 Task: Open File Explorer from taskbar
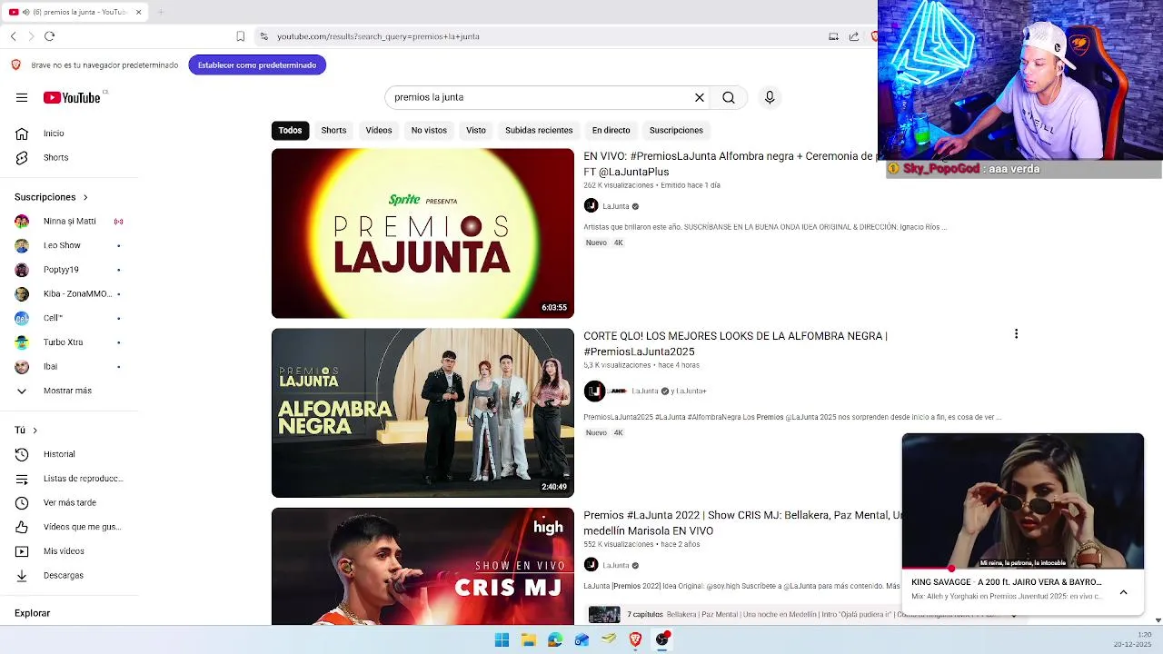tap(529, 639)
